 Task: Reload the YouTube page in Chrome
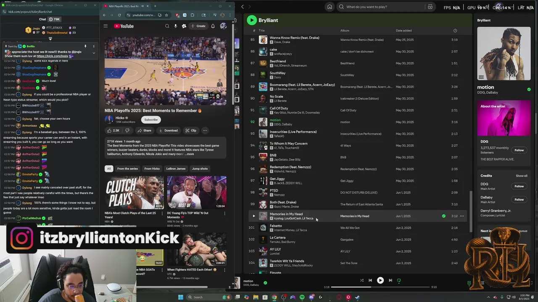119,15
